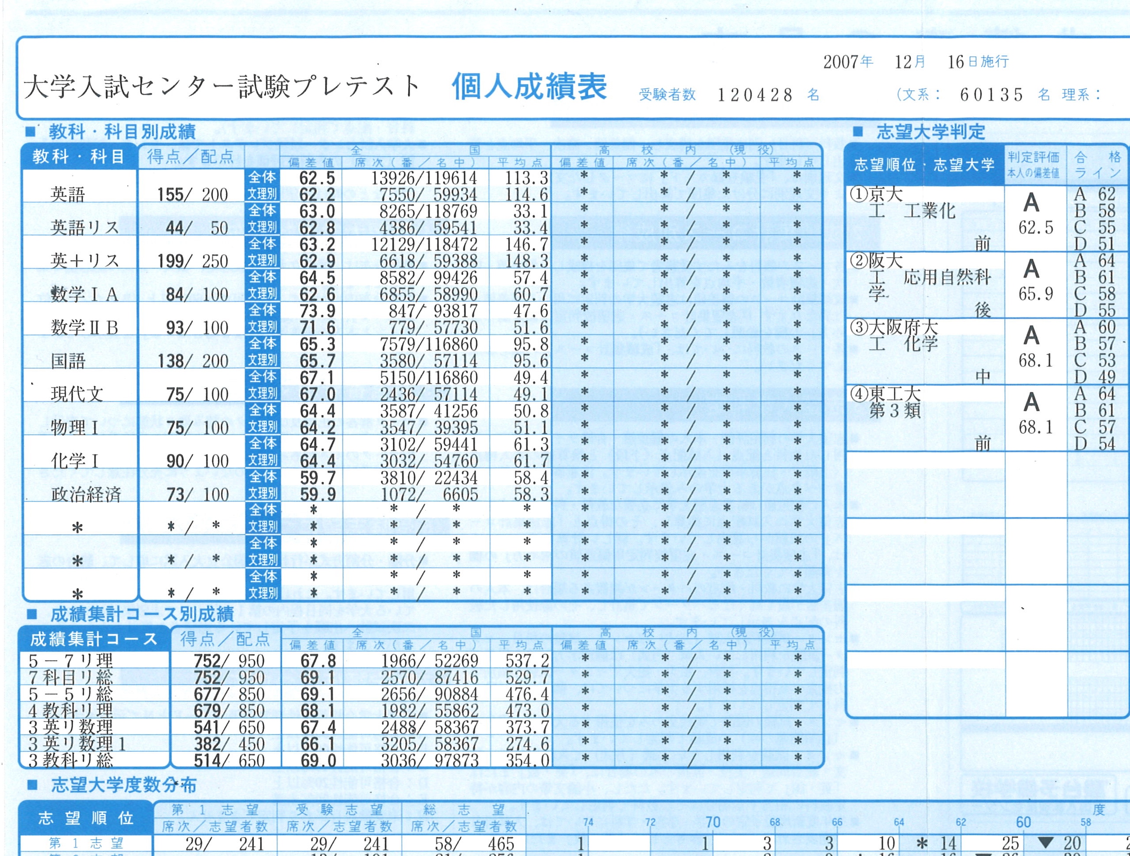This screenshot has height=856, width=1130.
Task: Select the listening score 44/50
Action: click(197, 227)
